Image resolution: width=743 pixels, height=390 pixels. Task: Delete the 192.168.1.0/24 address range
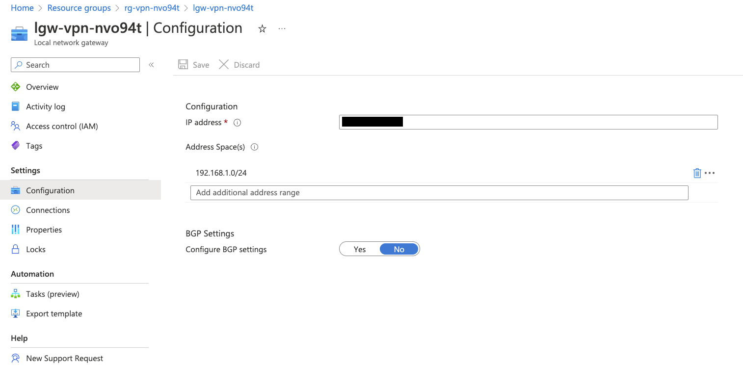pos(697,173)
